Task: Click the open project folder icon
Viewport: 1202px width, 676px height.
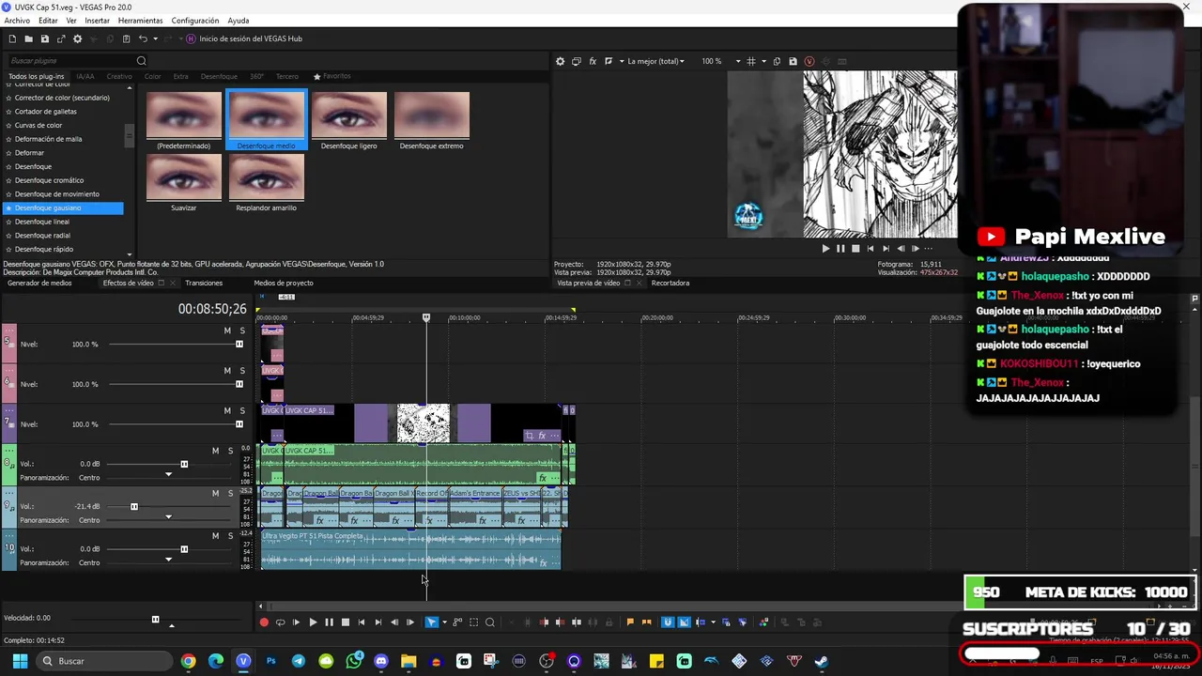Action: tap(28, 38)
